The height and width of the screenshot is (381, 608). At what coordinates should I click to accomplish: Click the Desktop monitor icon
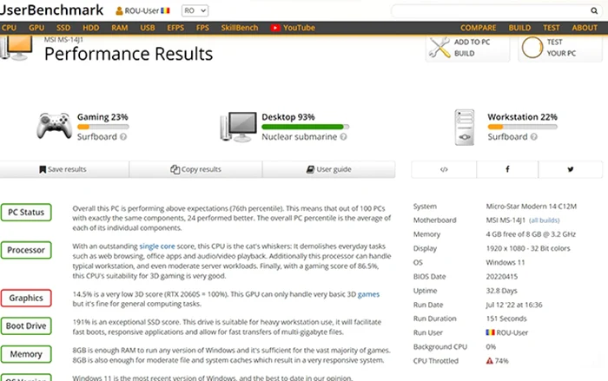pyautogui.click(x=239, y=127)
